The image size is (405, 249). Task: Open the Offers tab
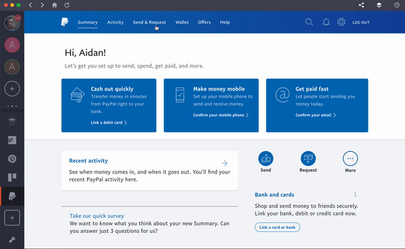click(204, 22)
